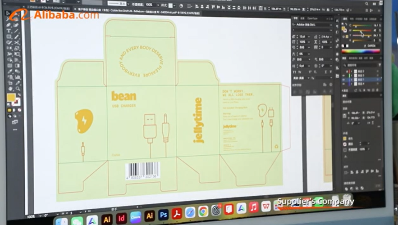Screen dimensions: 398x225
Task: Select the Line Segment tool
Action: (17, 31)
